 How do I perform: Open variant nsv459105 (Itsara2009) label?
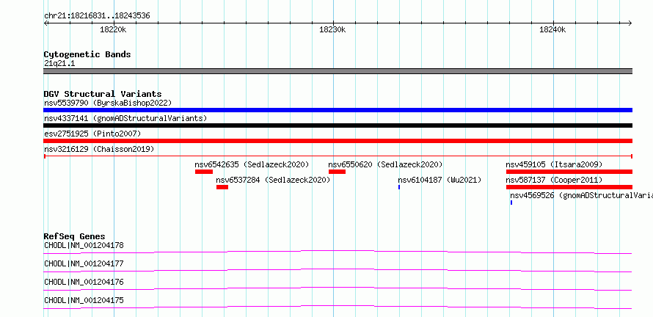pyautogui.click(x=554, y=164)
